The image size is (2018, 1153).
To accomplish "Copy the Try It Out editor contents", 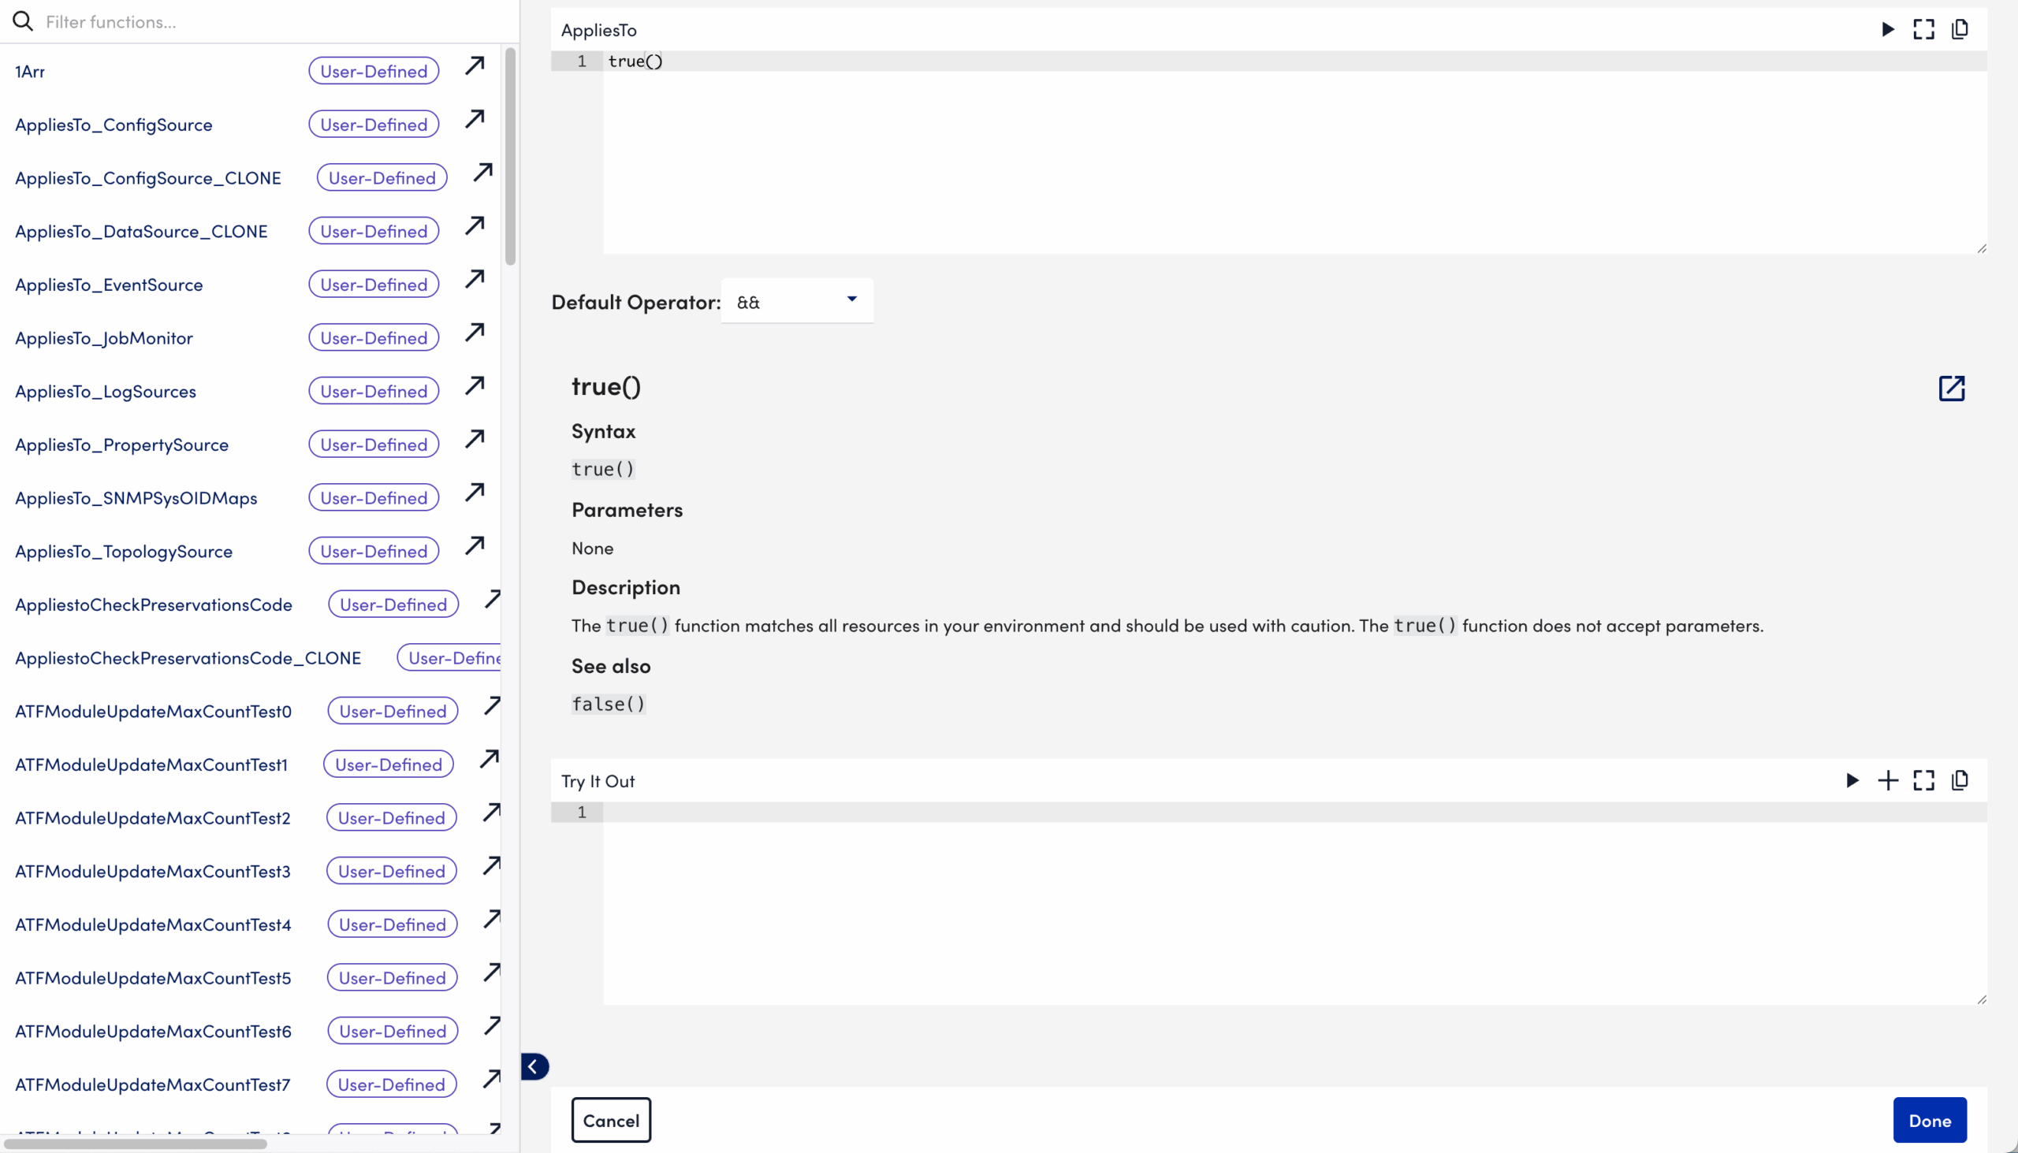I will 1960,781.
